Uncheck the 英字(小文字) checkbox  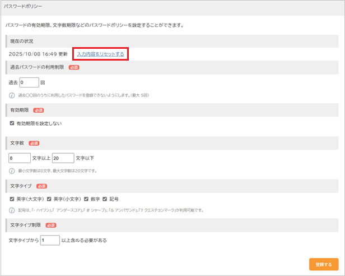pyautogui.click(x=49, y=199)
